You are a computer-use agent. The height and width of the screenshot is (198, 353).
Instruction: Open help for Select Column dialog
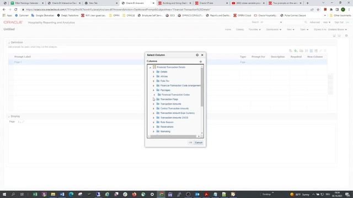[197, 55]
